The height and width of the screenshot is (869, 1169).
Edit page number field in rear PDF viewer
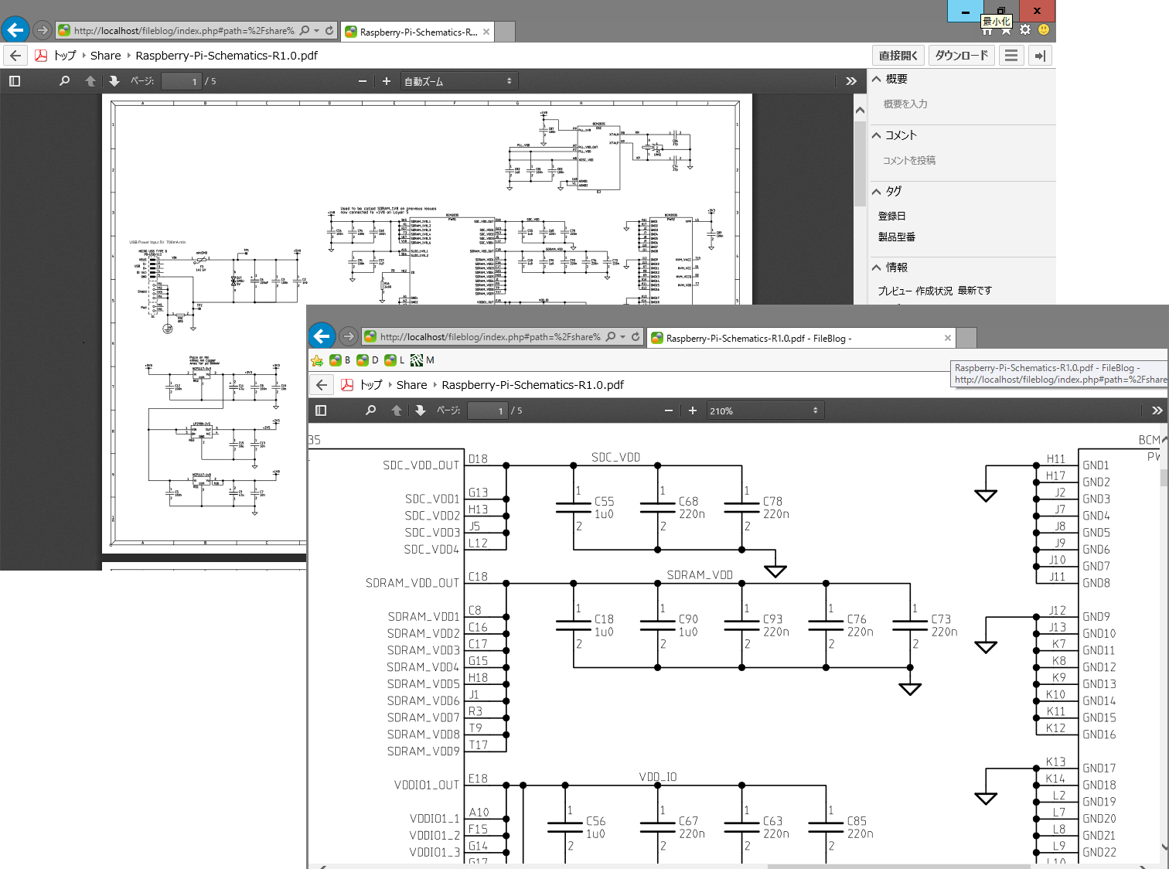click(x=182, y=81)
